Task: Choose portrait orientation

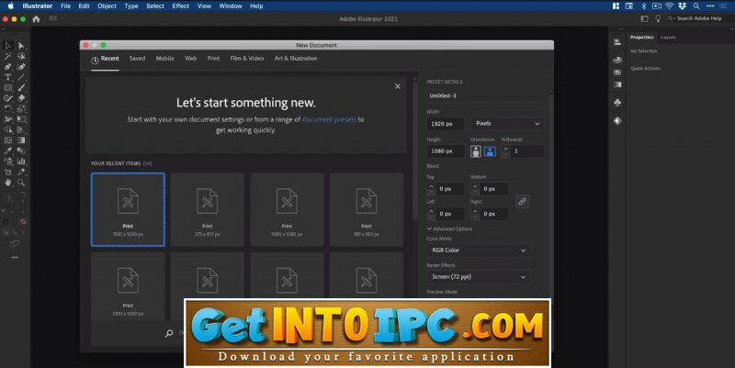Action: 476,151
